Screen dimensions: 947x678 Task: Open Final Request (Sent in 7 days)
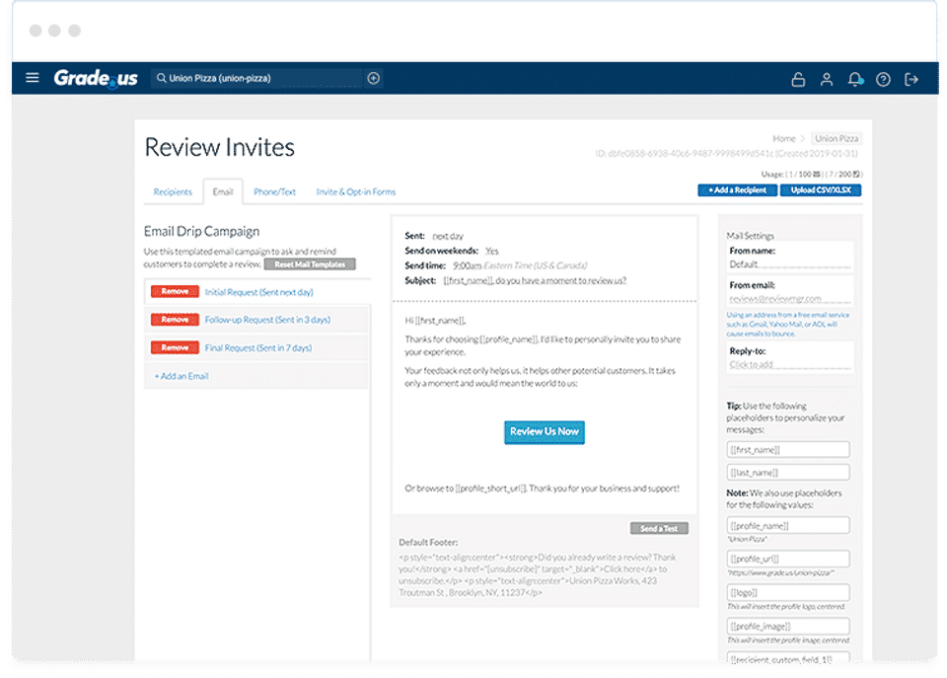pos(257,348)
